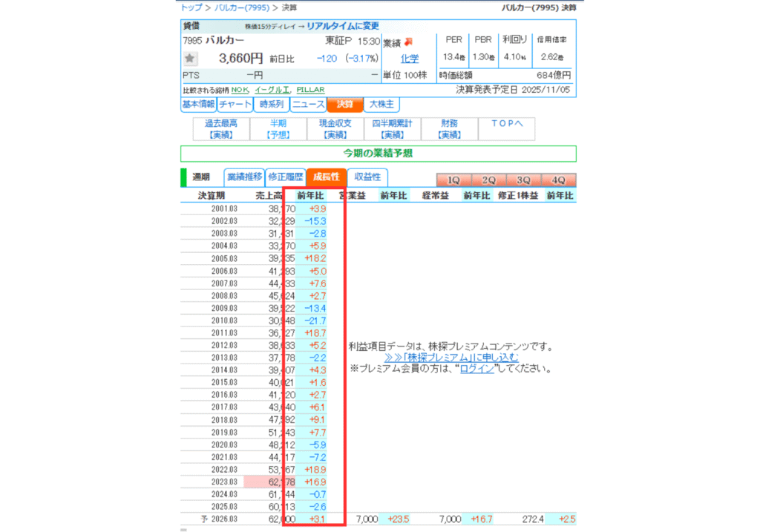Image resolution: width=760 pixels, height=532 pixels.
Task: Jump to 過去最高【実績】 section
Action: pyautogui.click(x=220, y=128)
